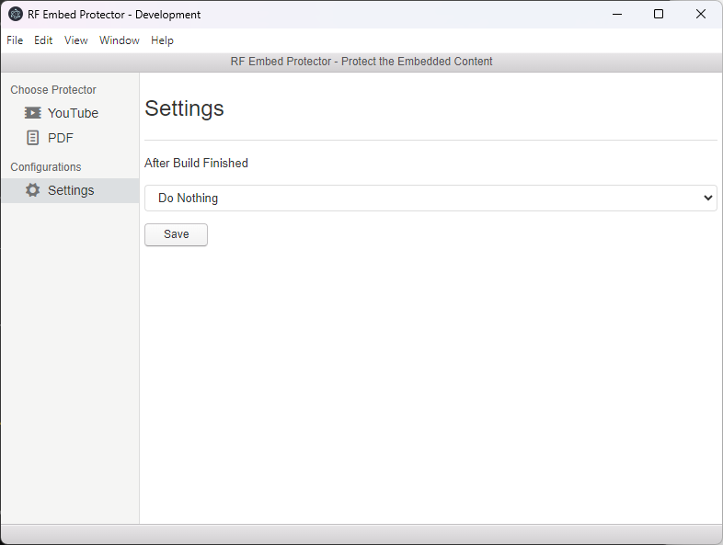
Task: Close the RF Embed Protector window
Action: click(x=700, y=15)
